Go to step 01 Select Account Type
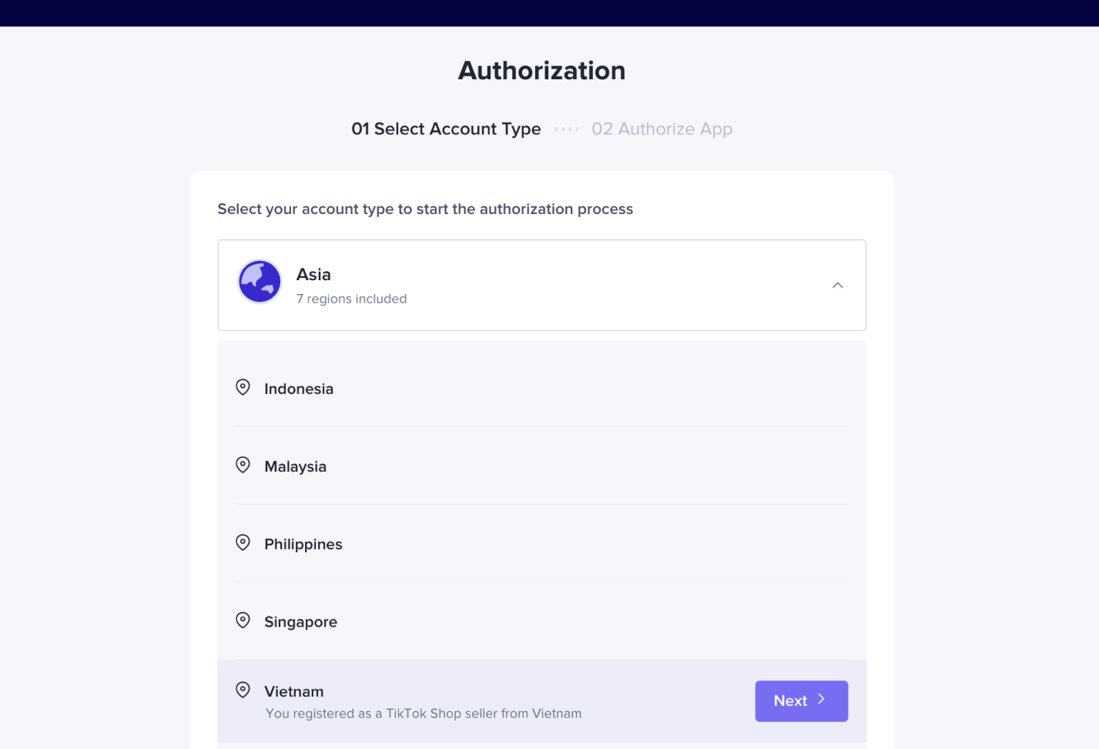This screenshot has width=1099, height=749. (x=446, y=129)
